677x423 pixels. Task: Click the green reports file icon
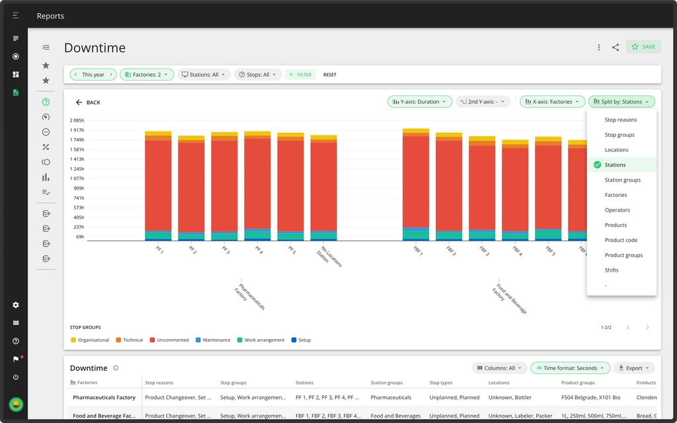click(16, 93)
